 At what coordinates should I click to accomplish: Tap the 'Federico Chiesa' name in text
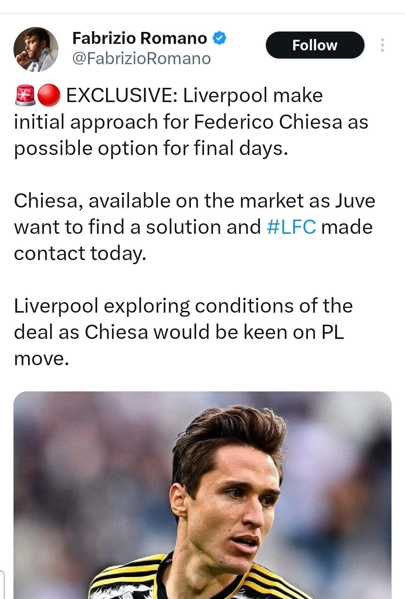[268, 122]
